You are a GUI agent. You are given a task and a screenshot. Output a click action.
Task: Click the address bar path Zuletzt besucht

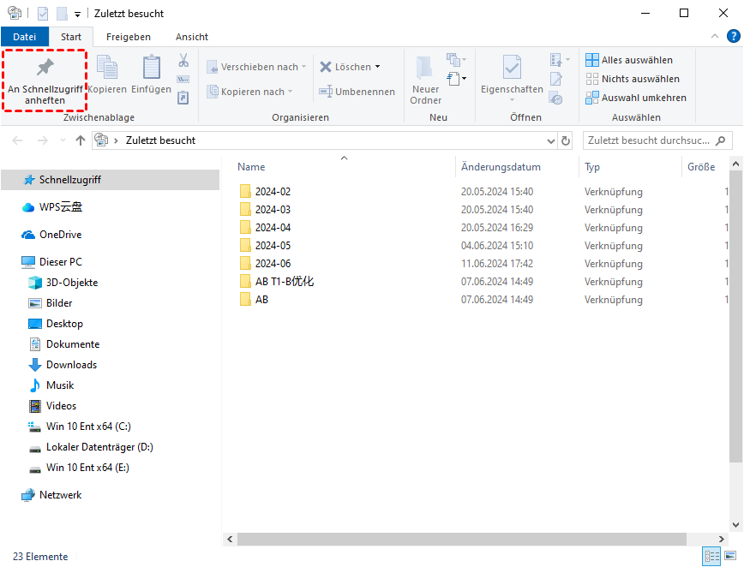(x=160, y=140)
